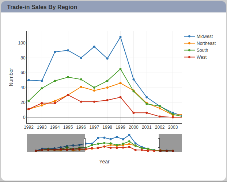
Task: Select the Northeast 1996 data point
Action: point(81,87)
